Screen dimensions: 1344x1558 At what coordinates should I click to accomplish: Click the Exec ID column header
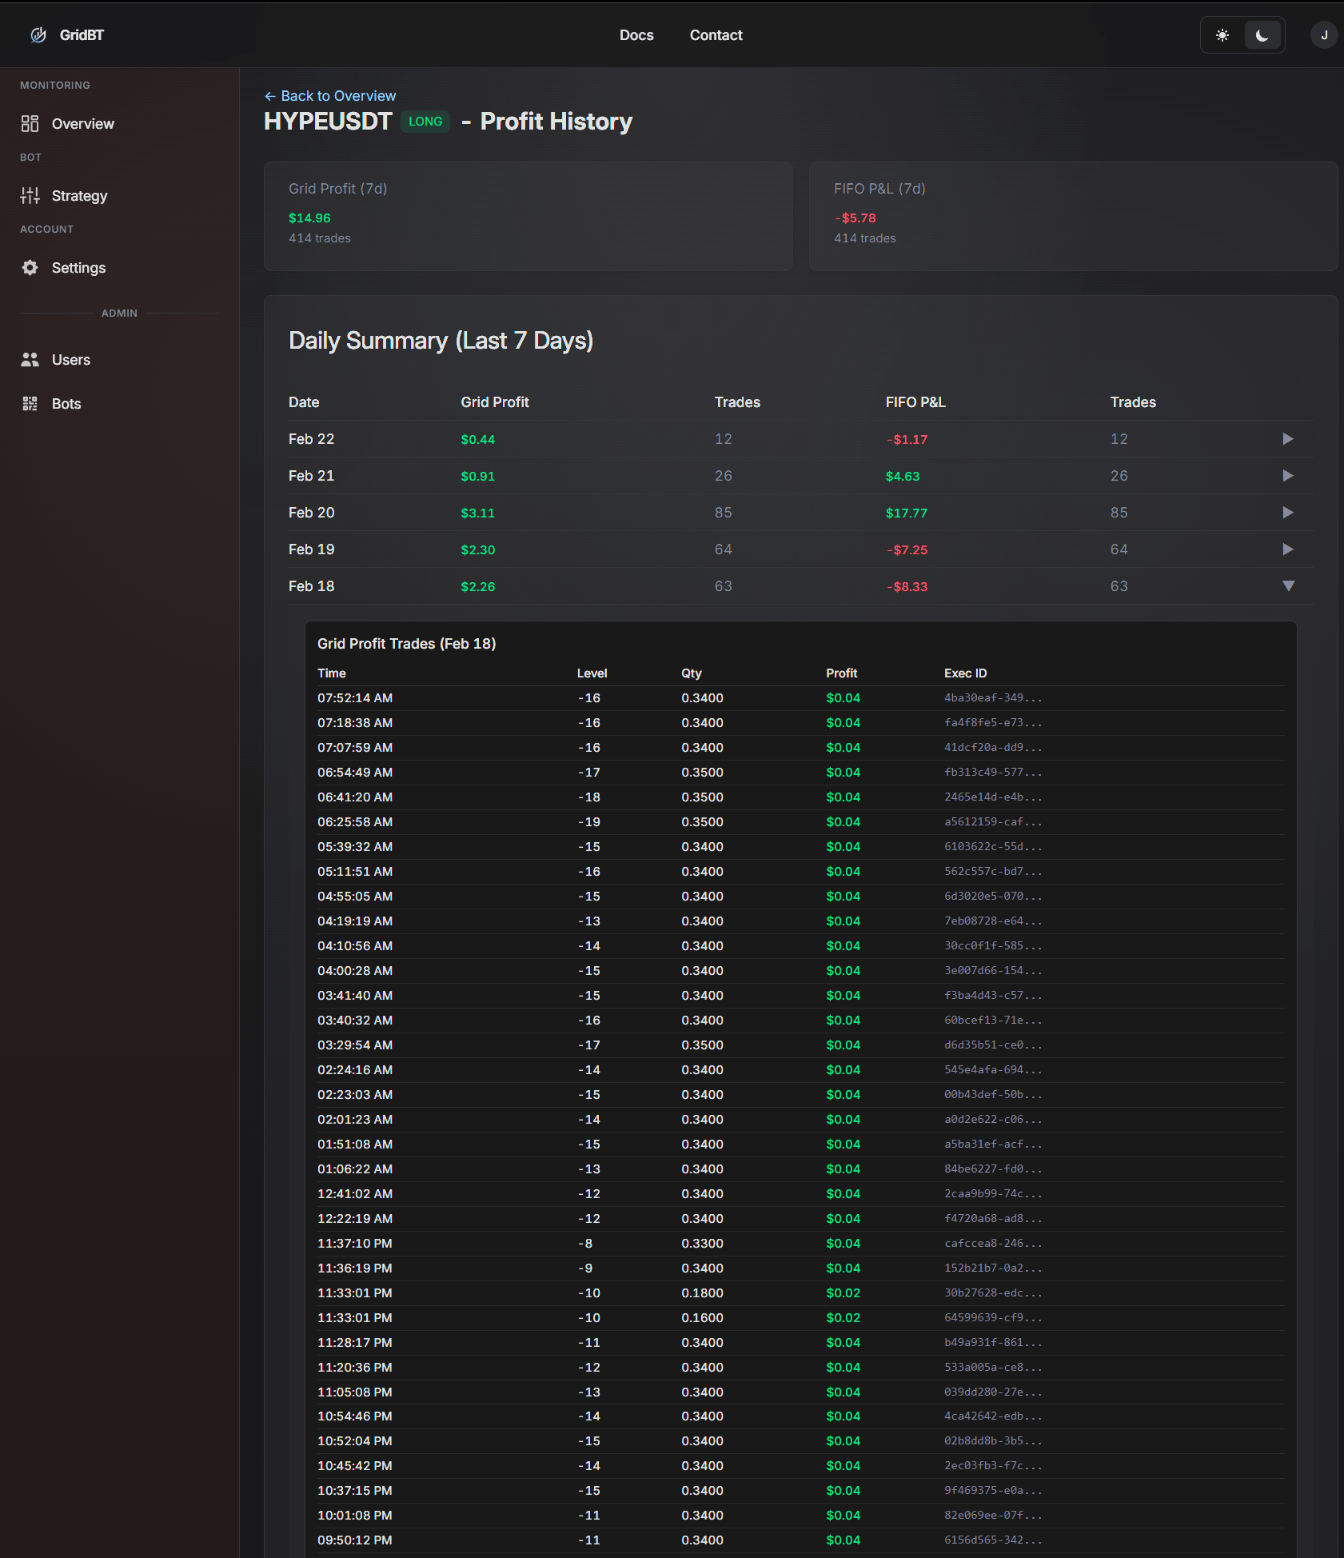tap(965, 673)
